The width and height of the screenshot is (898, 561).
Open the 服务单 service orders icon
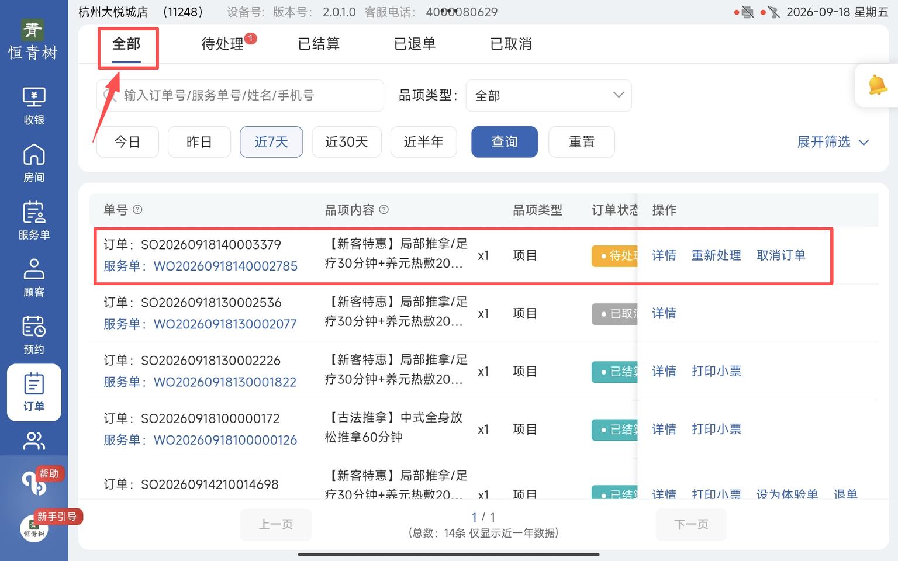[34, 220]
